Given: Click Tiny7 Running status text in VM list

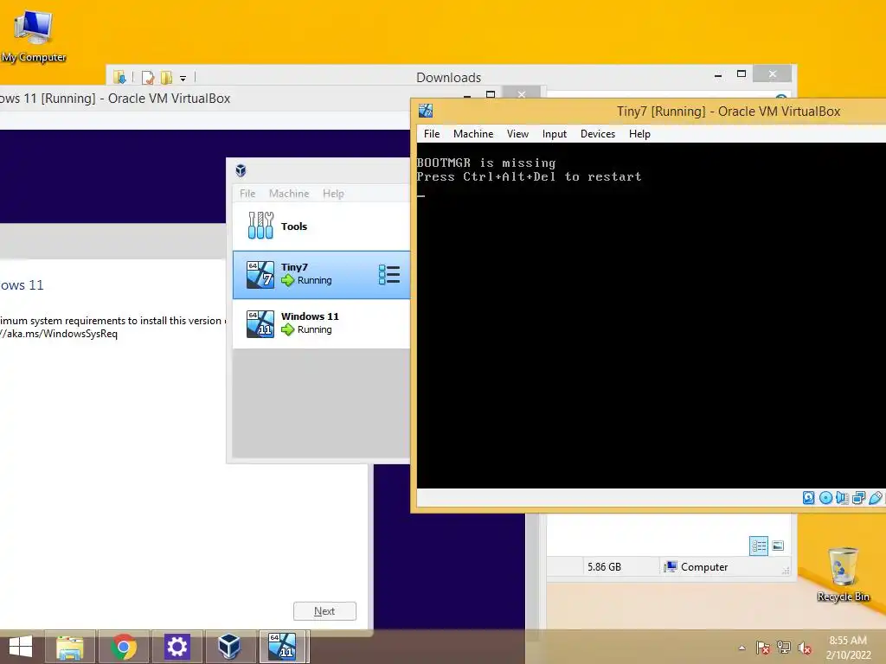Looking at the screenshot, I should click(x=315, y=281).
